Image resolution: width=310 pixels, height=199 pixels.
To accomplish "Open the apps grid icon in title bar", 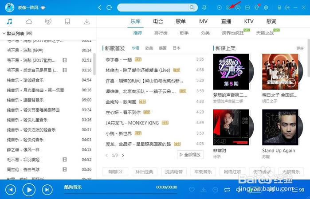I will coord(228,8).
